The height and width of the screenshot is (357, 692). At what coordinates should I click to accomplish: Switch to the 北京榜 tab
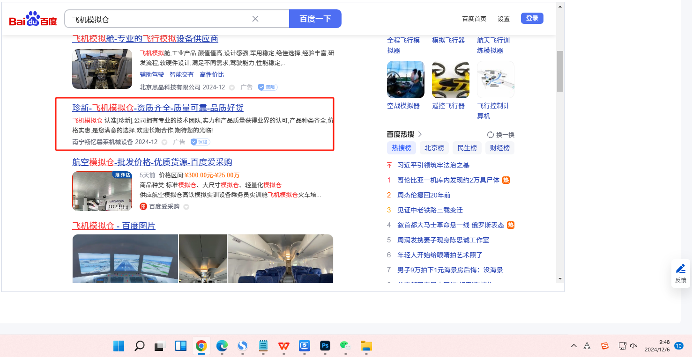pos(434,148)
